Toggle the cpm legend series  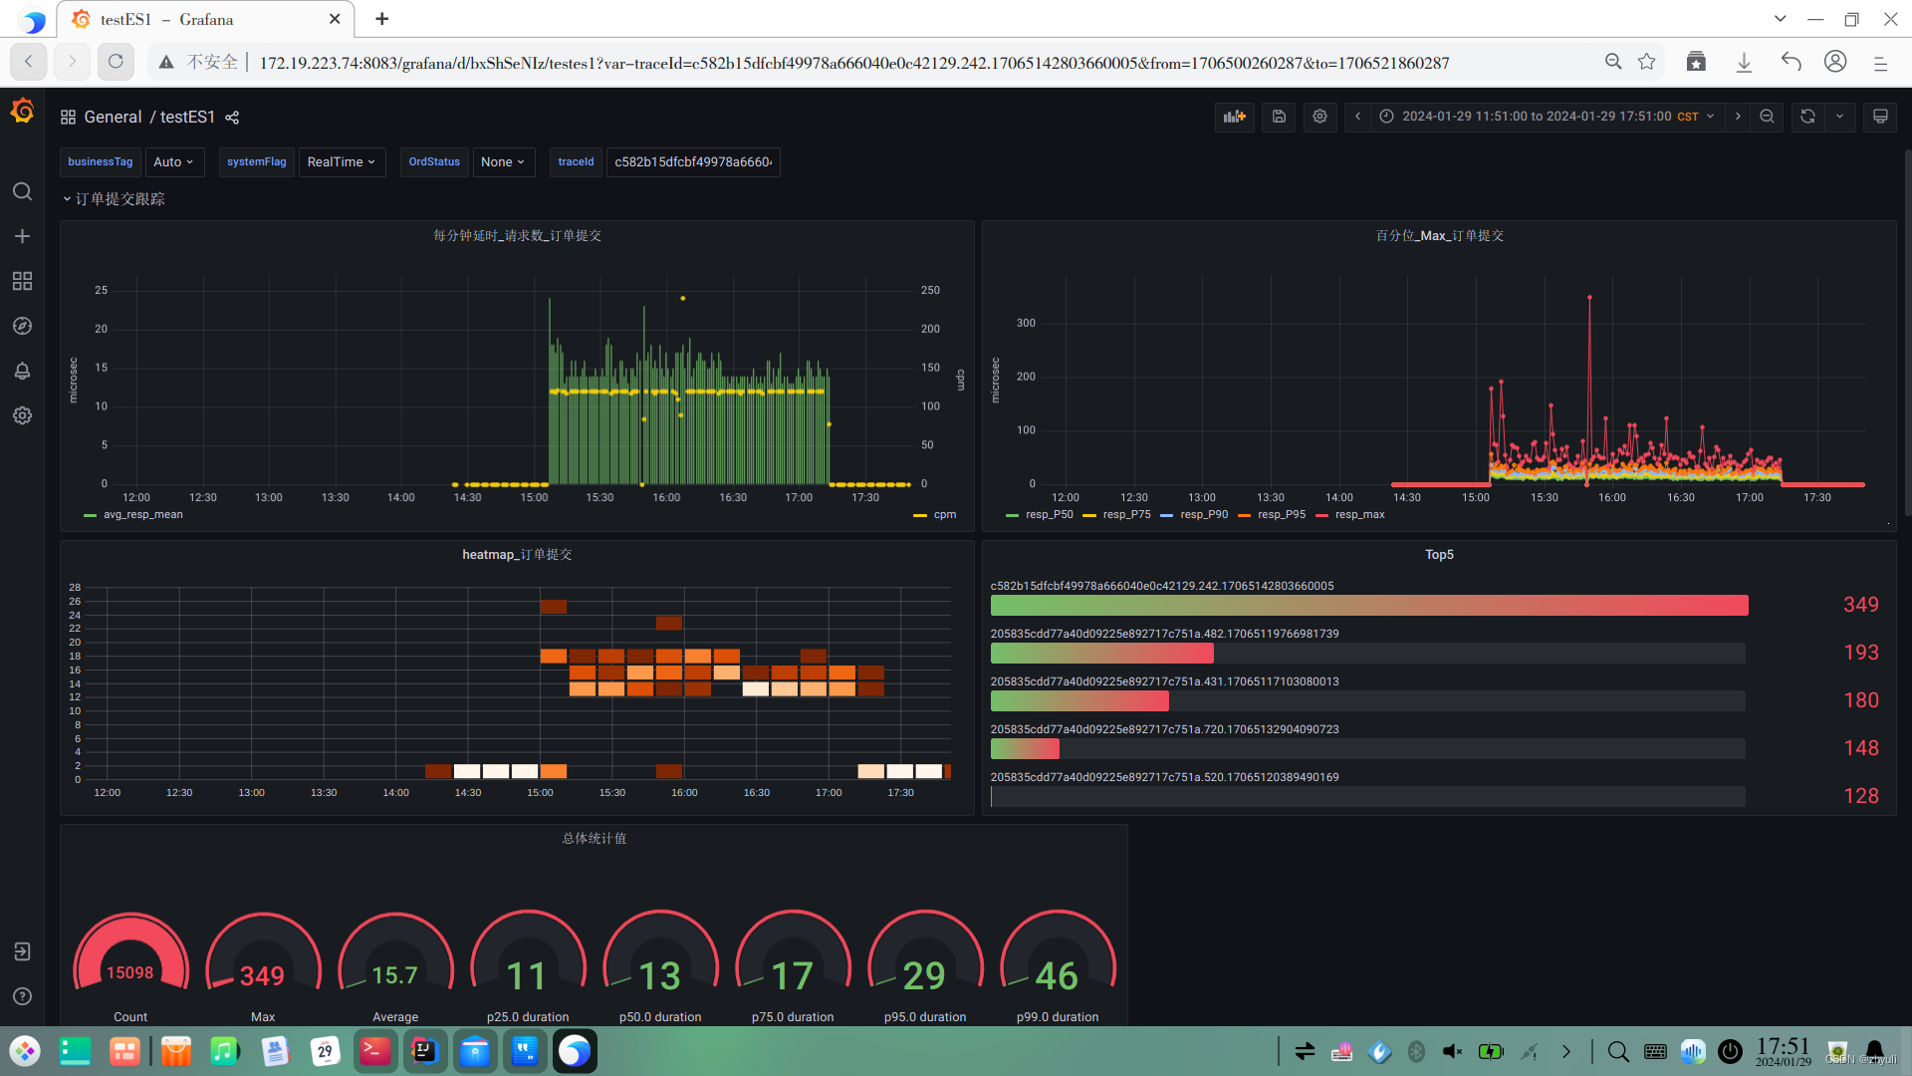(944, 515)
